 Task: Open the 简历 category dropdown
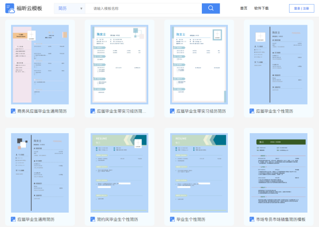[70, 9]
